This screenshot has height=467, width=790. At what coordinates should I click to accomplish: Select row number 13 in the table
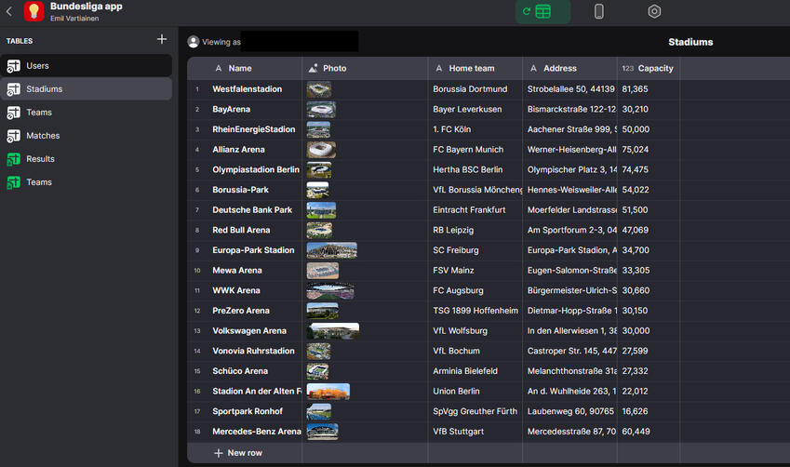click(x=197, y=331)
